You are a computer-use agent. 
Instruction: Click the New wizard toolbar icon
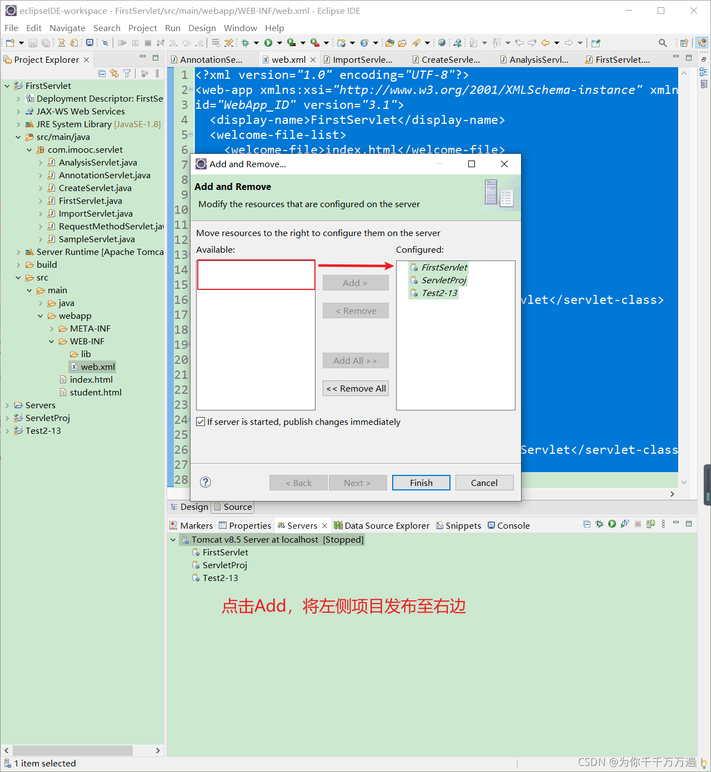(x=10, y=43)
